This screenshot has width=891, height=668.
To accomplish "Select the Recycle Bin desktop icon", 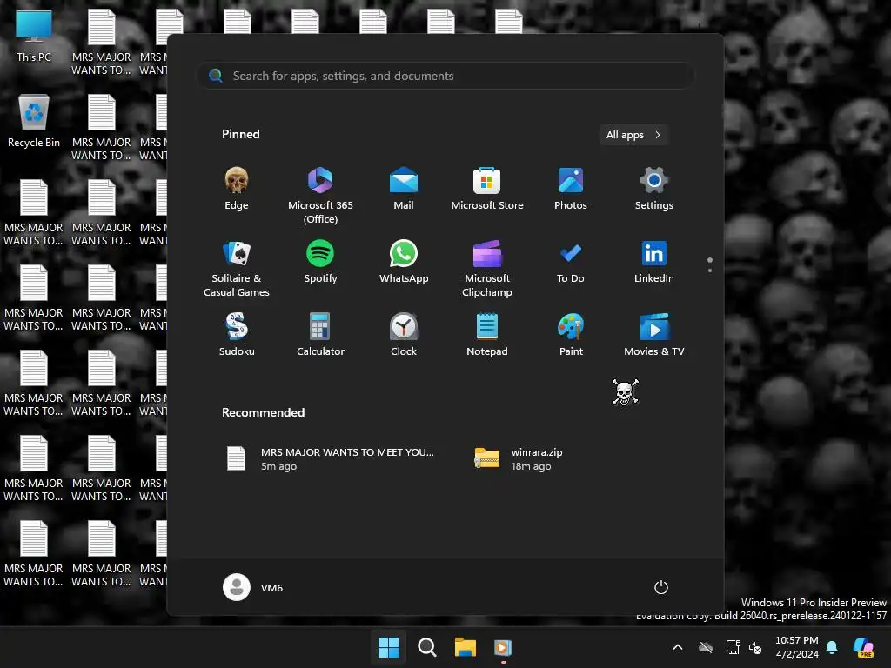I will tap(34, 121).
